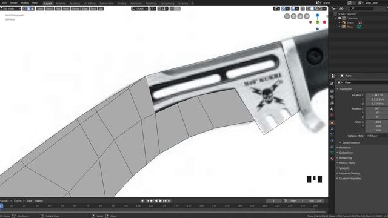Collapse the Transform panel
388x218 pixels.
(x=346, y=89)
